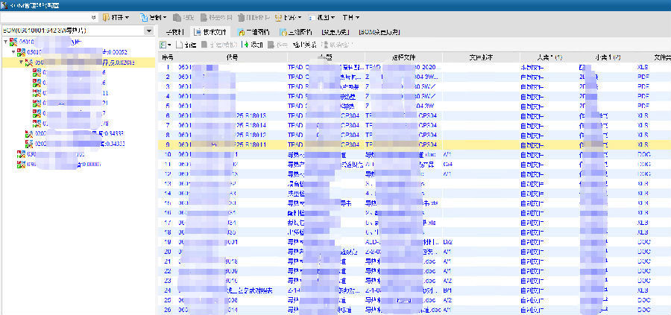Collapse the root BOM tree node

point(4,42)
